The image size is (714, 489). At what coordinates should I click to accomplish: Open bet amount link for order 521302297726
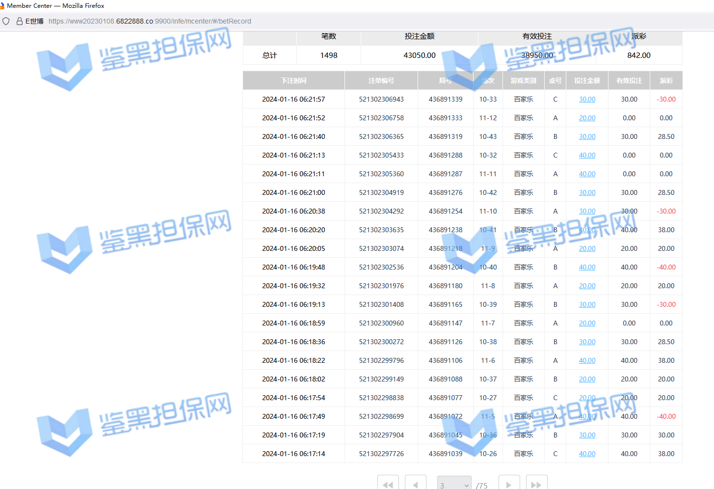tap(587, 454)
